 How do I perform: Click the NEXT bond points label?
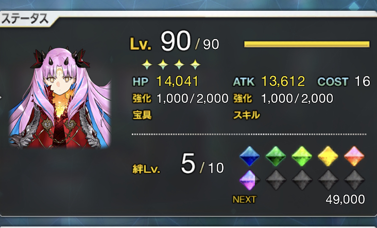click(x=244, y=199)
